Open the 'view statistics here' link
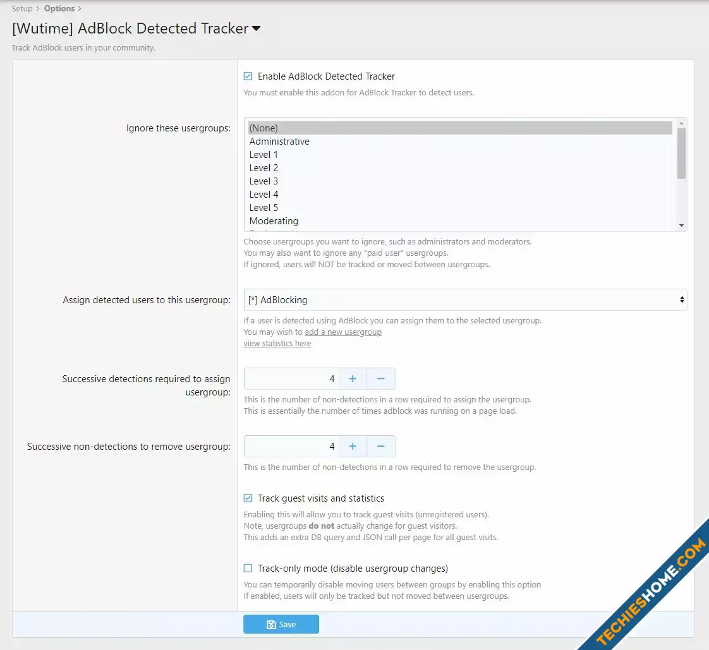The image size is (709, 650). point(277,343)
